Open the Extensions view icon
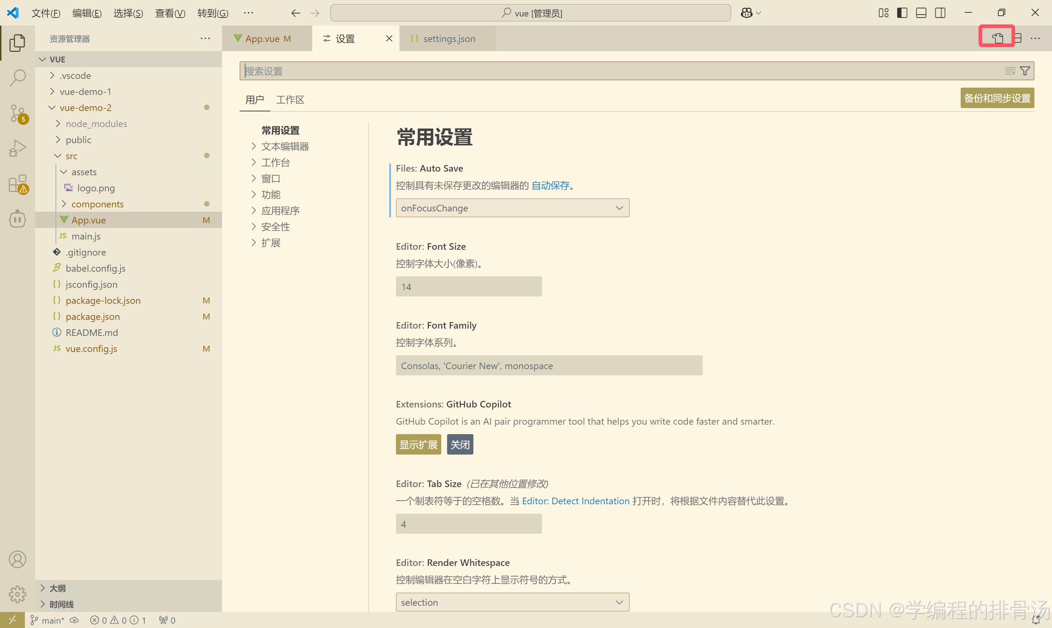Viewport: 1052px width, 628px height. [x=18, y=184]
